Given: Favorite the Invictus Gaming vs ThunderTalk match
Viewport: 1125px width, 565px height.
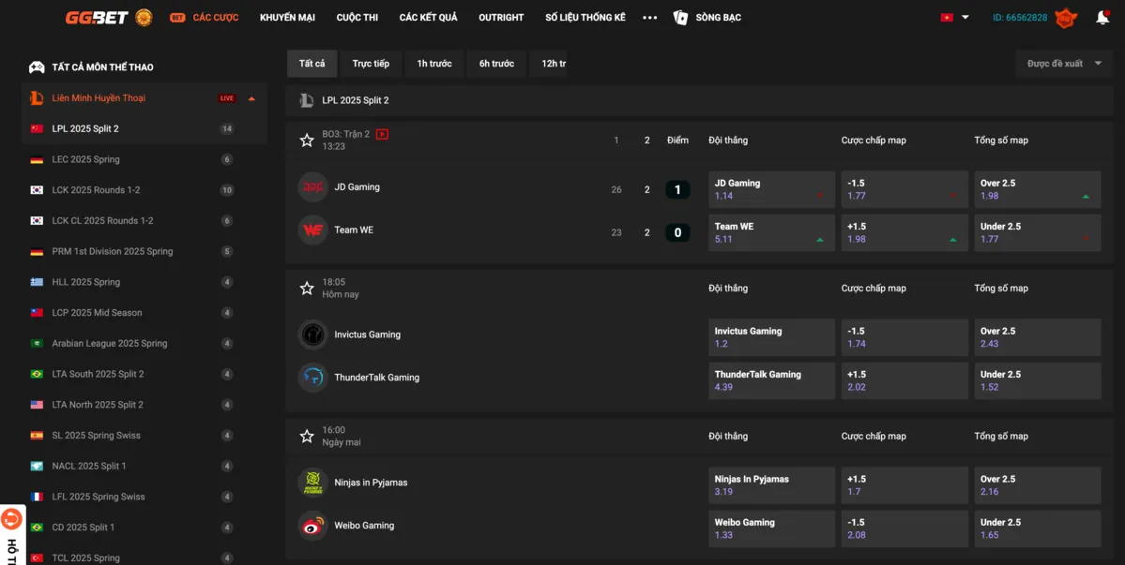Looking at the screenshot, I should tap(307, 288).
